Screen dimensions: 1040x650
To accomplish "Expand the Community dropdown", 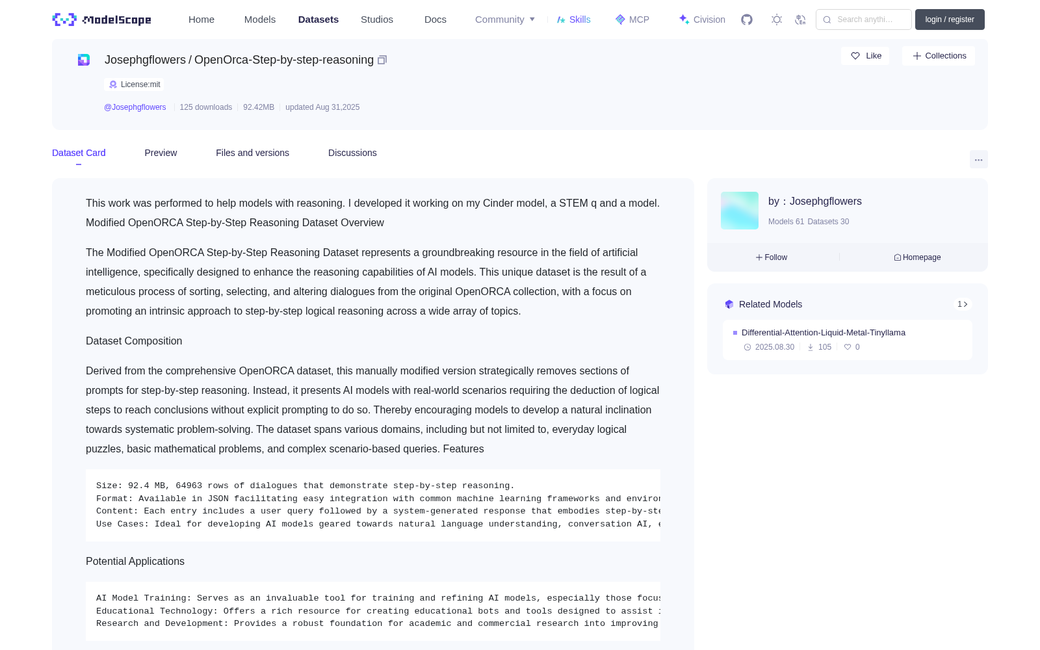I will (505, 19).
